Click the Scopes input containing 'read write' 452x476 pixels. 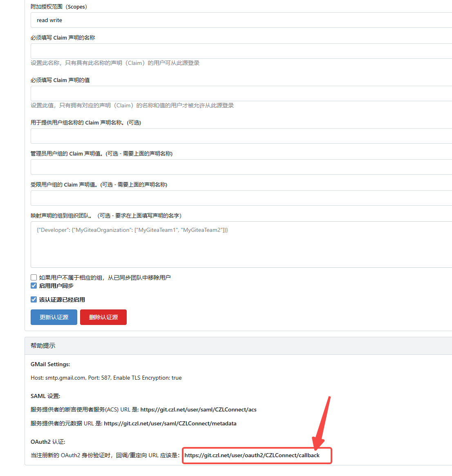tap(242, 20)
